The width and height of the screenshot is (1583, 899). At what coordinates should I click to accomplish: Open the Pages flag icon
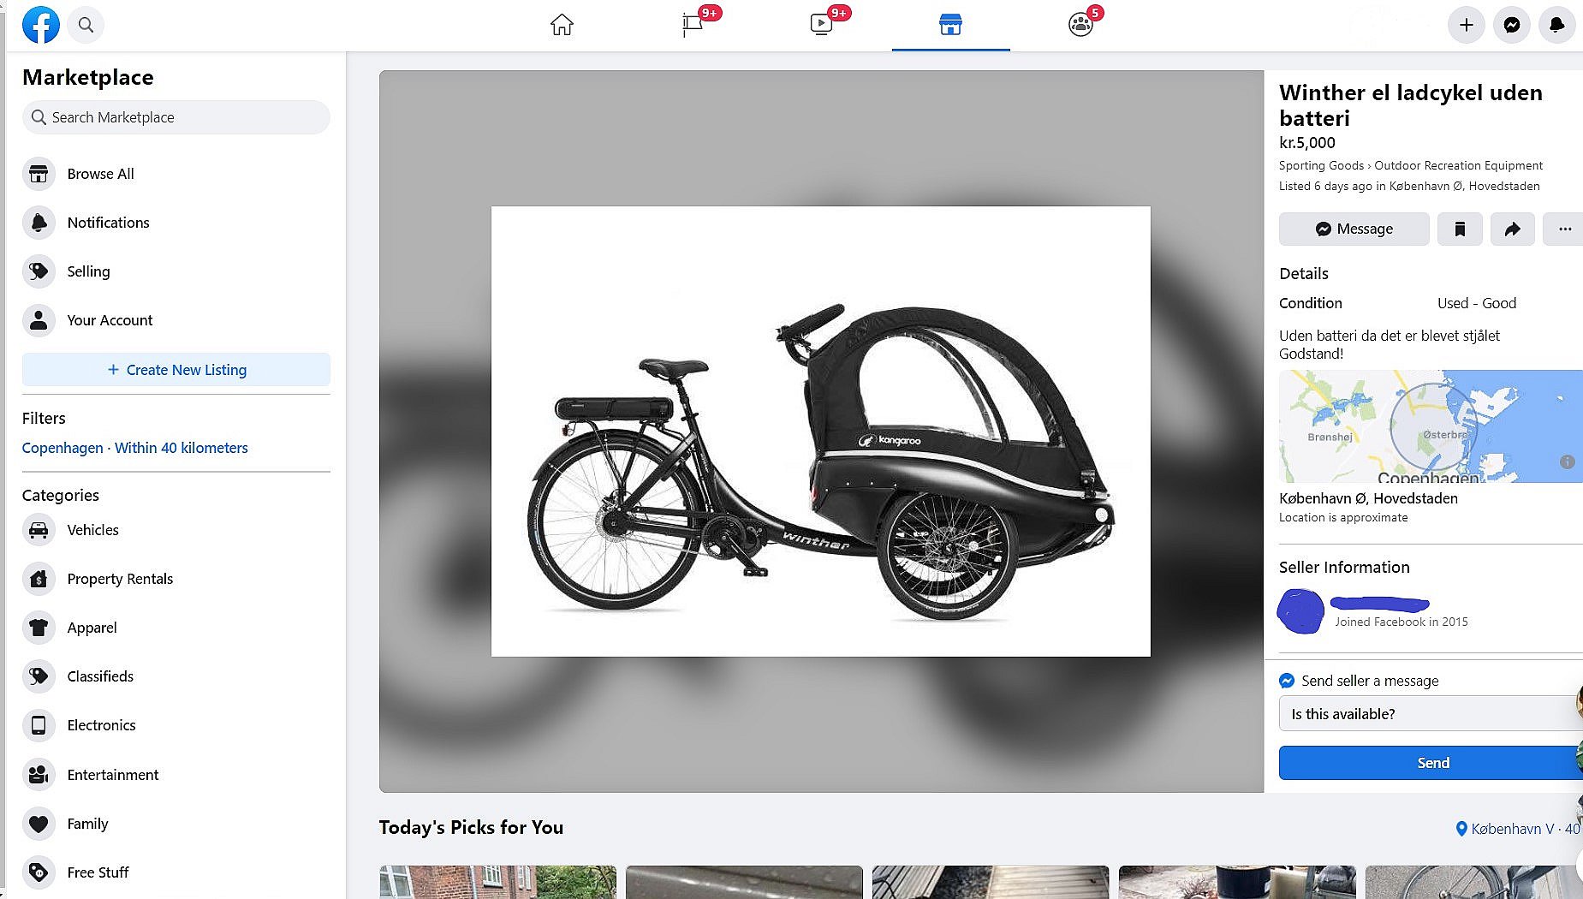(x=693, y=25)
